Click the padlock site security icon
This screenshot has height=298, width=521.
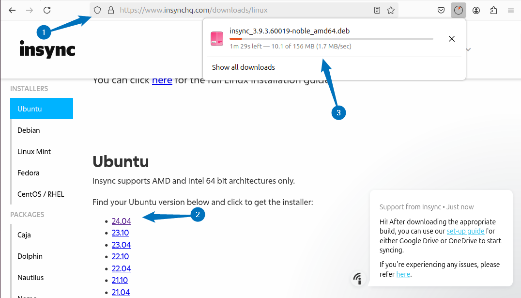point(112,10)
